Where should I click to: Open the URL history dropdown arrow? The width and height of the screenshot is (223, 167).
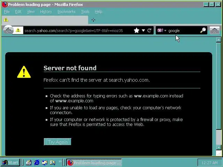point(143,30)
